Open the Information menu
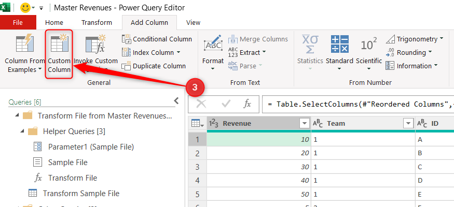The width and height of the screenshot is (454, 207). (x=412, y=66)
